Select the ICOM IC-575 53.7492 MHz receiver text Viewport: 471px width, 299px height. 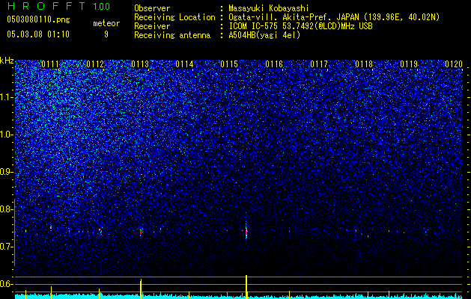coord(300,26)
